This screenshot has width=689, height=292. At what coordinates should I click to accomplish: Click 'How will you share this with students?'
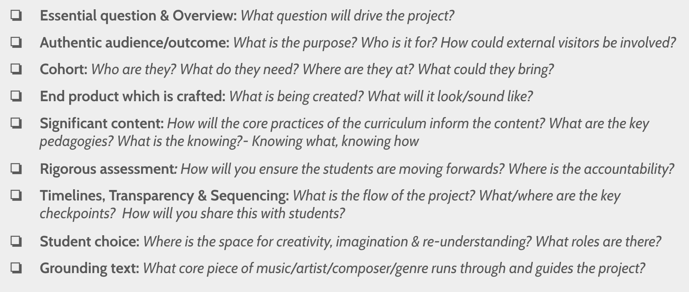[233, 214]
